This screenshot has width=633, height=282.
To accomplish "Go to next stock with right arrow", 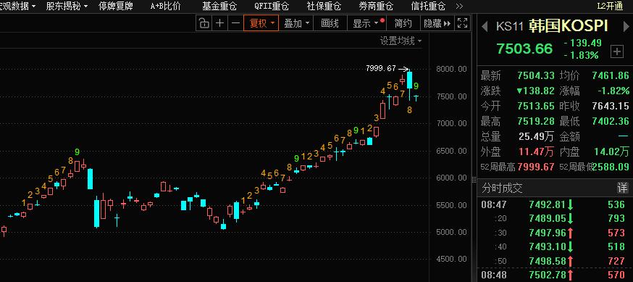I will point(626,26).
